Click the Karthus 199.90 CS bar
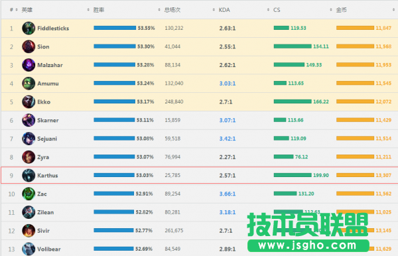The image size is (398, 256). coord(293,175)
